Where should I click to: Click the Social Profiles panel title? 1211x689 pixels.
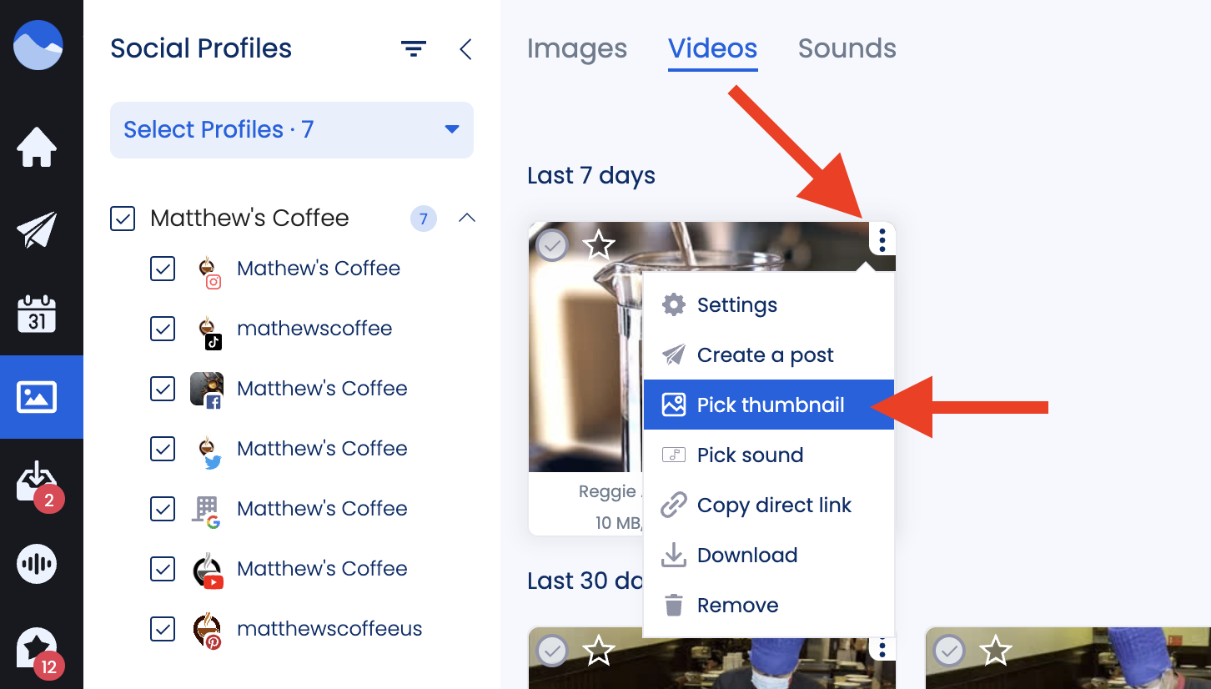tap(201, 49)
